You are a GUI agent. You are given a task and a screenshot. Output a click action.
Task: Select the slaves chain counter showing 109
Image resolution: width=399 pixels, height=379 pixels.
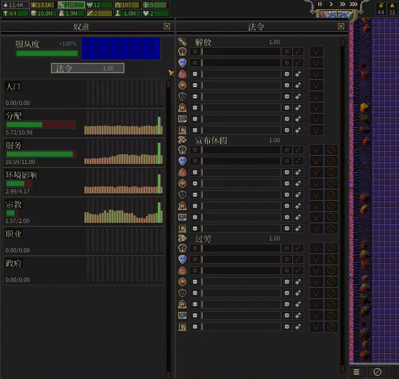71,5
